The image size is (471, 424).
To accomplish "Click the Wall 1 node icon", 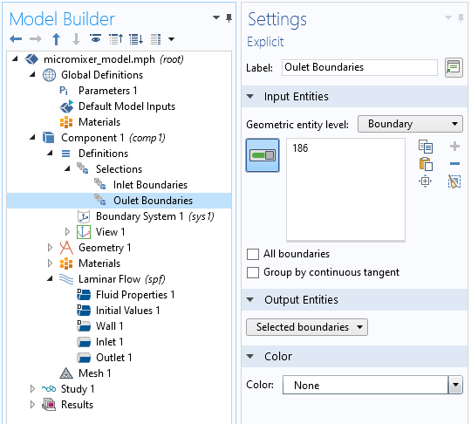I will pyautogui.click(x=84, y=326).
